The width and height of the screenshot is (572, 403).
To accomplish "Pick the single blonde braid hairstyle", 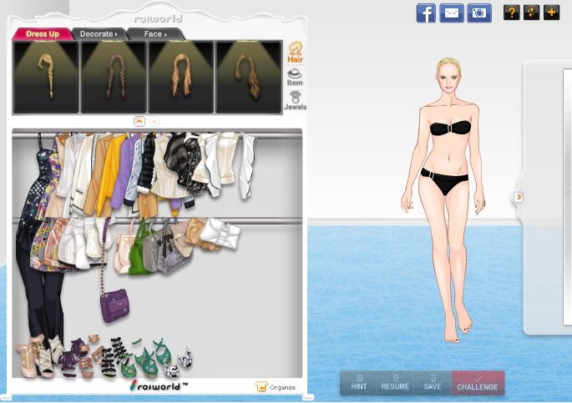I will pos(46,77).
